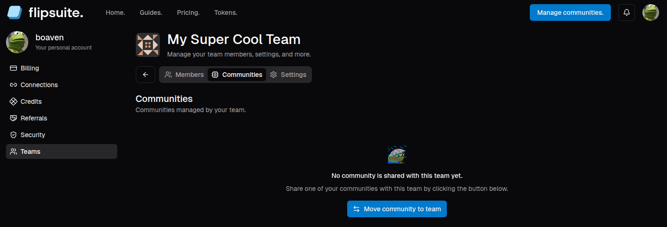Switch to the Members tab

(184, 75)
